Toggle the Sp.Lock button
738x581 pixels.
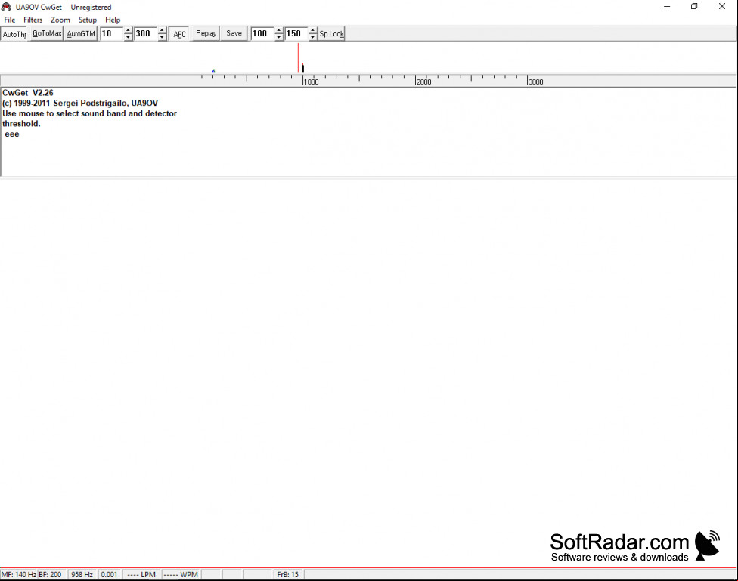(x=332, y=34)
